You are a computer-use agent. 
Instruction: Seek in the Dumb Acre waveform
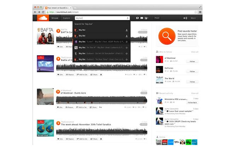102,100
